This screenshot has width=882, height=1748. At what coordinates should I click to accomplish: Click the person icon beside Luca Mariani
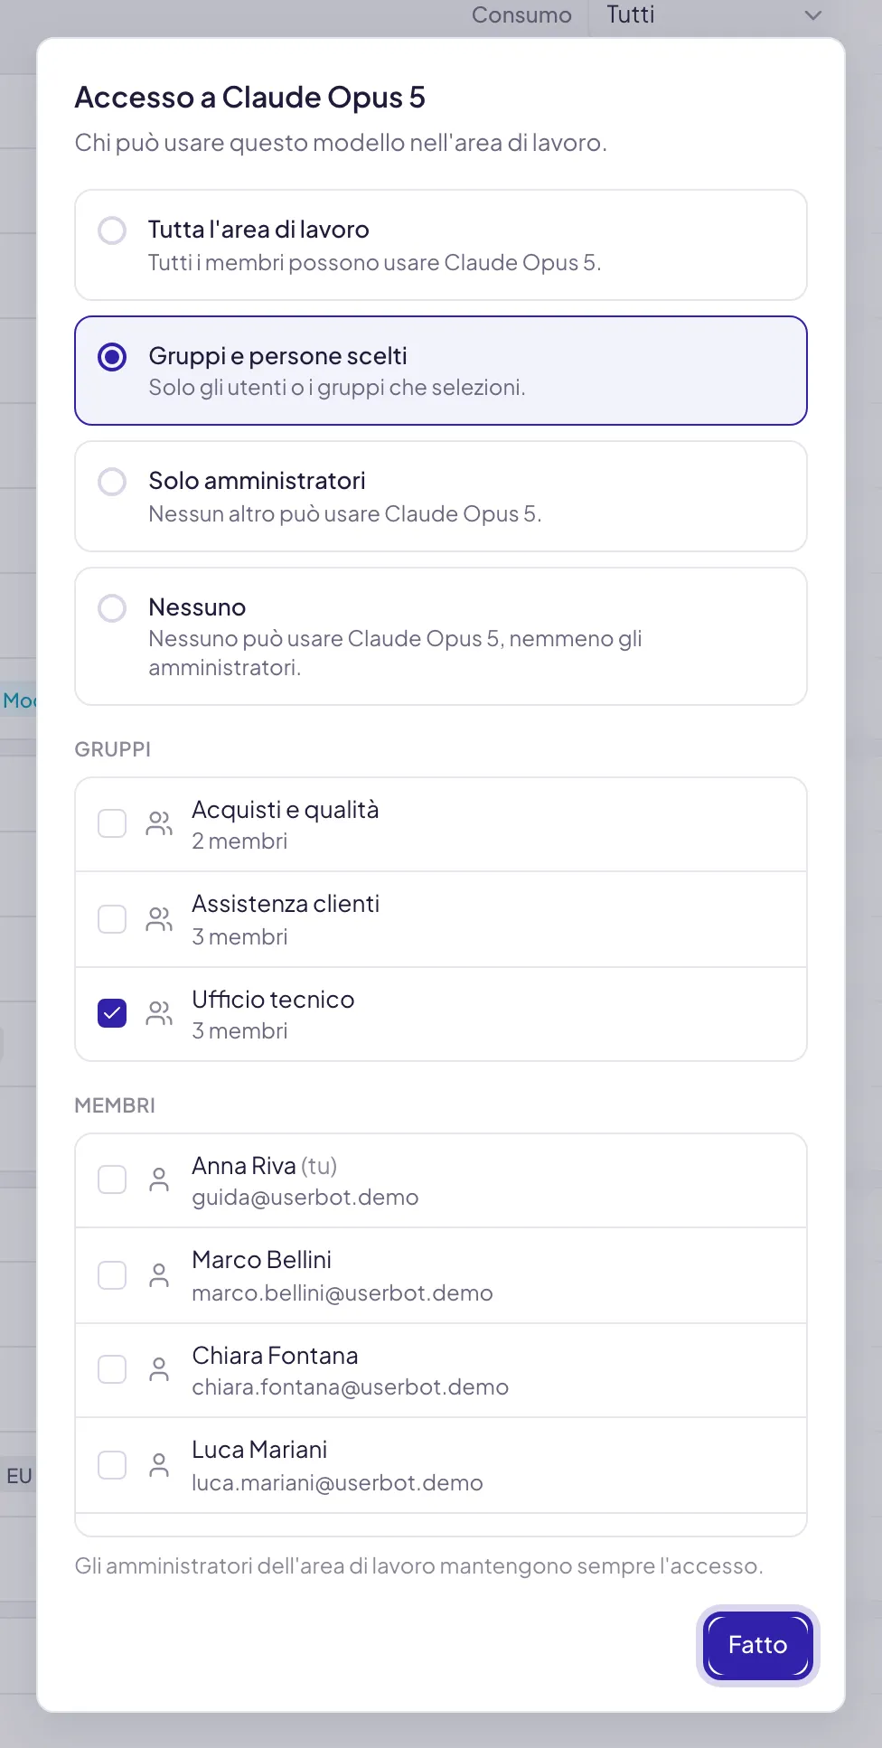pos(159,1465)
